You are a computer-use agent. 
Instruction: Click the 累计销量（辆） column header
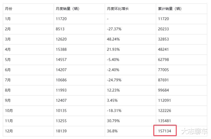[170, 9]
